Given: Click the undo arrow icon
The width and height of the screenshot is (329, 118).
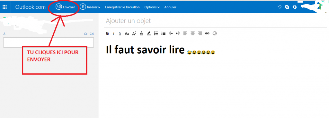Looking at the screenshot, I should pos(280,7).
